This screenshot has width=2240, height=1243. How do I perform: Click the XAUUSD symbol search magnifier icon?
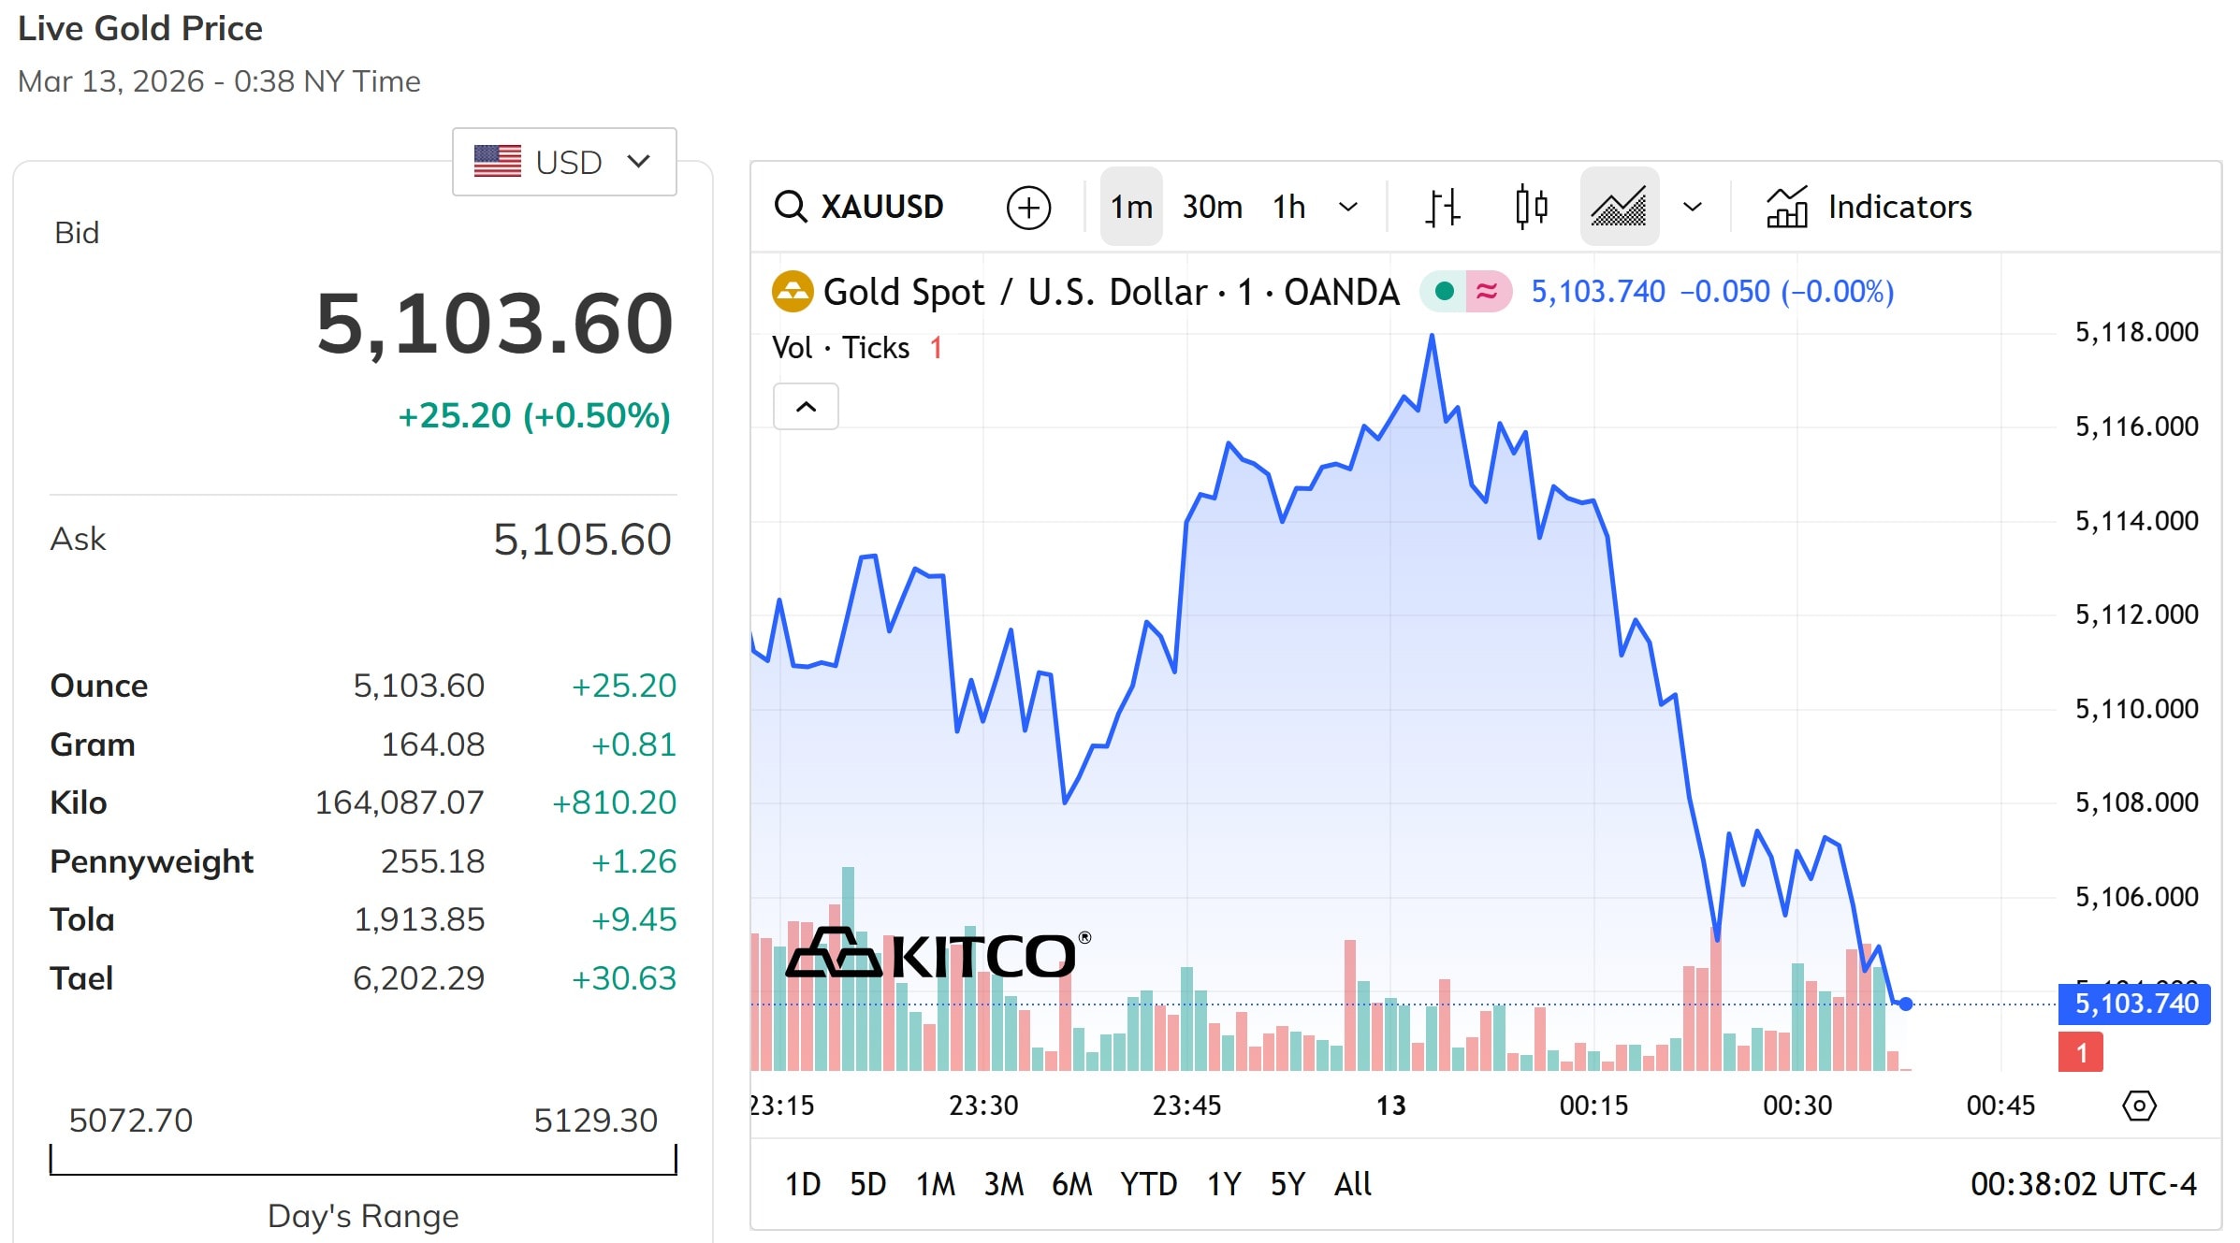791,207
